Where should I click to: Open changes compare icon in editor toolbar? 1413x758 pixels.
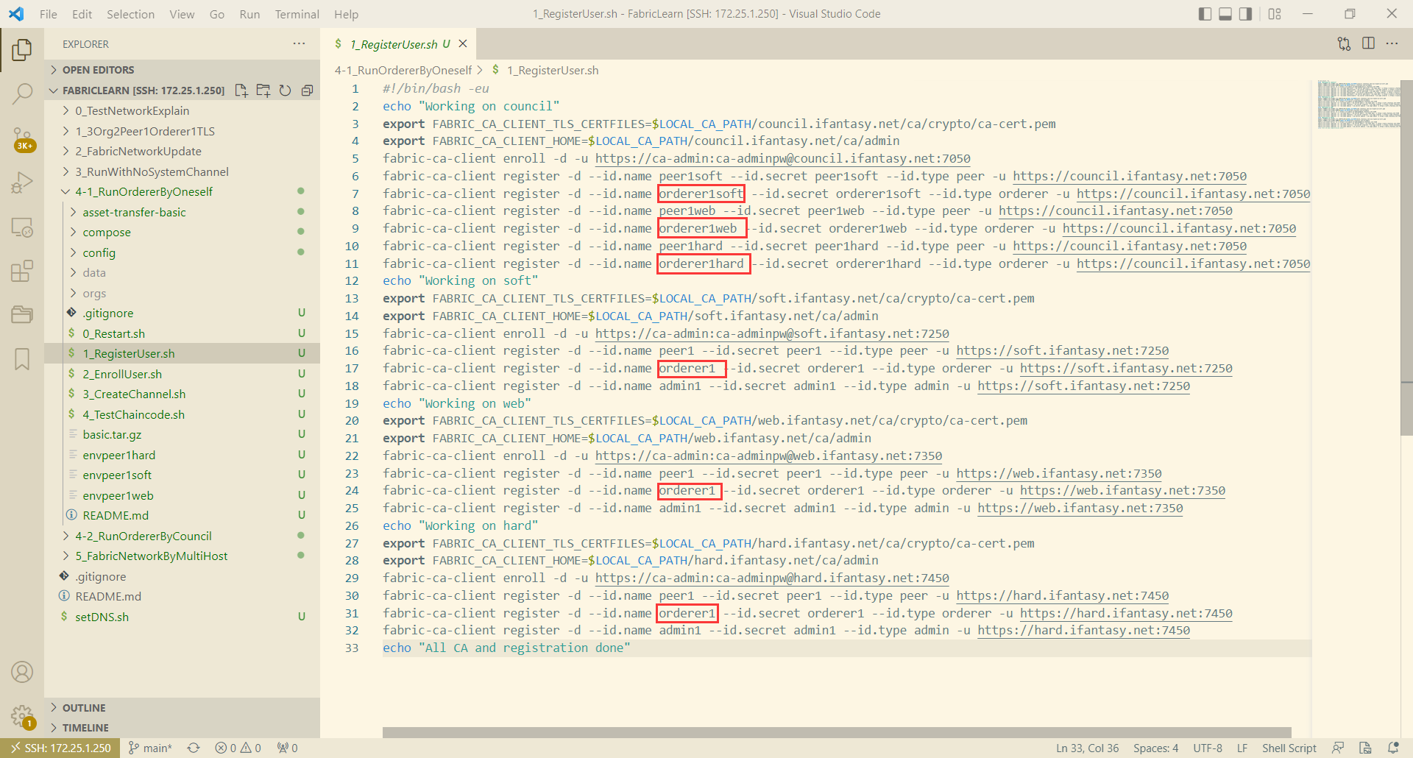pyautogui.click(x=1344, y=43)
